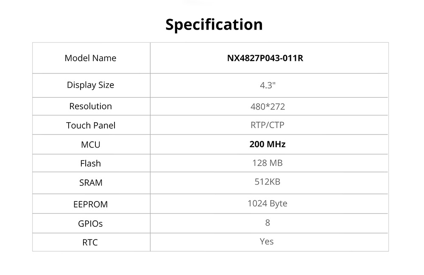The height and width of the screenshot is (275, 424).
Task: Click the 4.3" display size value
Action: point(268,85)
